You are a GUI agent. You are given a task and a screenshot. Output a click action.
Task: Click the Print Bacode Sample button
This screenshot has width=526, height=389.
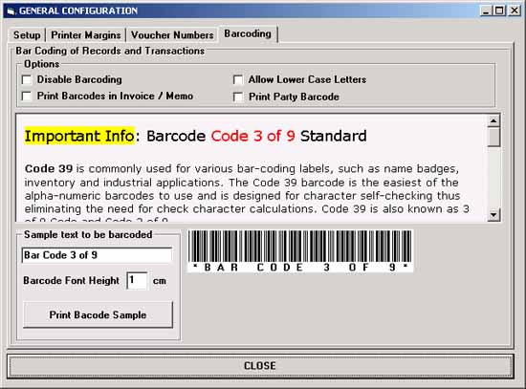98,314
